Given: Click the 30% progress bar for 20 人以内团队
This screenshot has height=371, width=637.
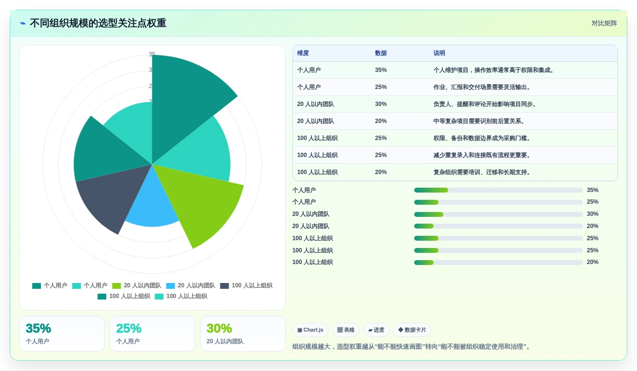Looking at the screenshot, I should 498,214.
